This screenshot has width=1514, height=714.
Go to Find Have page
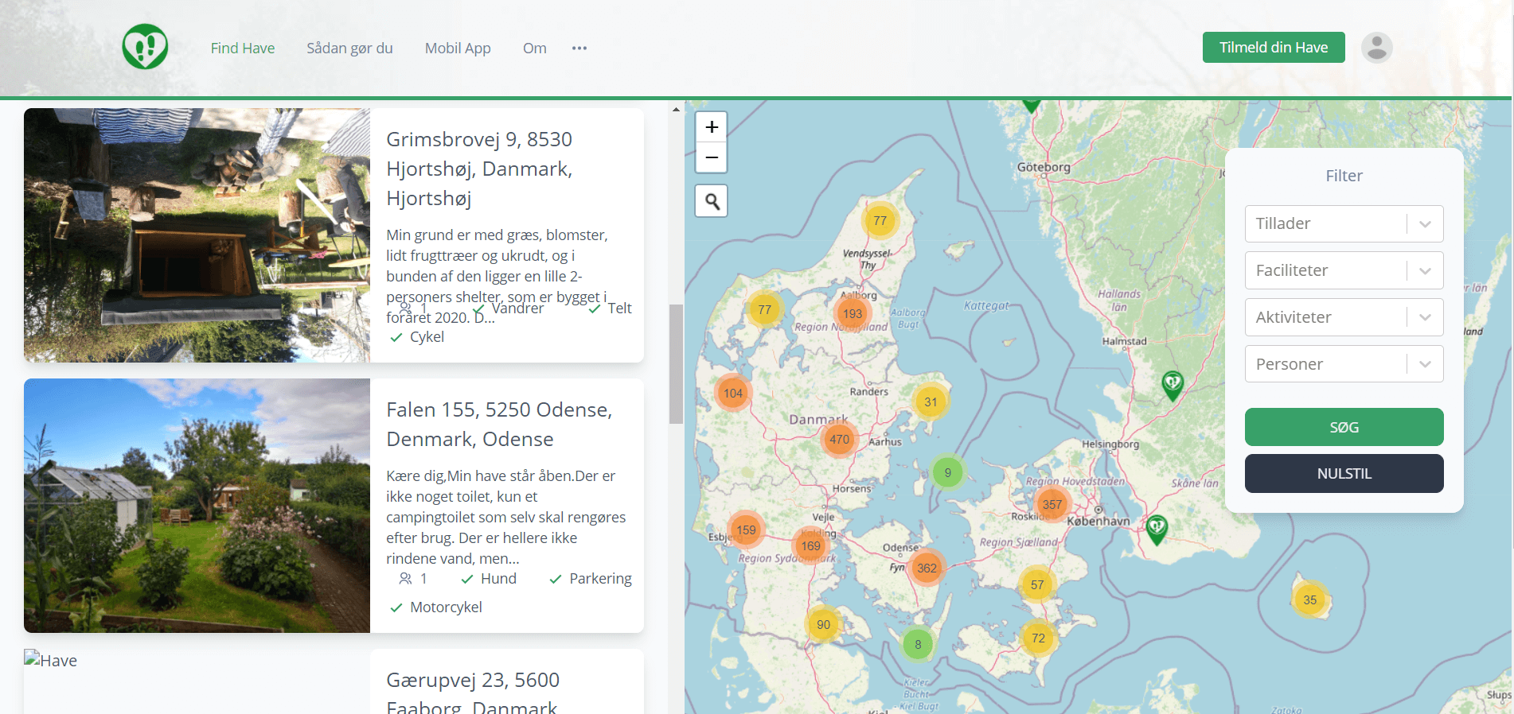(243, 48)
